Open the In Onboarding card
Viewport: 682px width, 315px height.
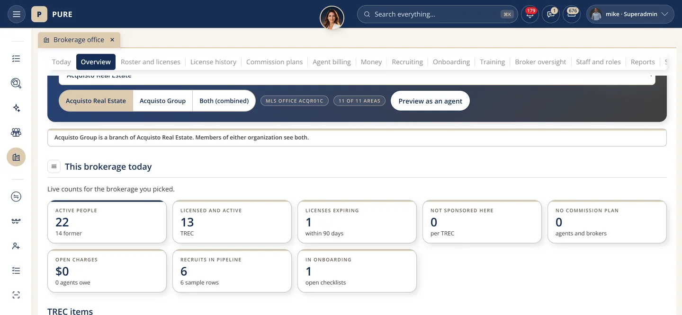[x=357, y=271]
